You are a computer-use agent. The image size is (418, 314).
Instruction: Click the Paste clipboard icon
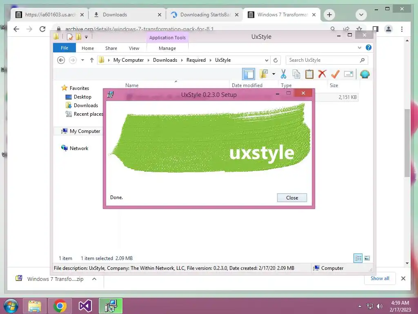pyautogui.click(x=309, y=74)
